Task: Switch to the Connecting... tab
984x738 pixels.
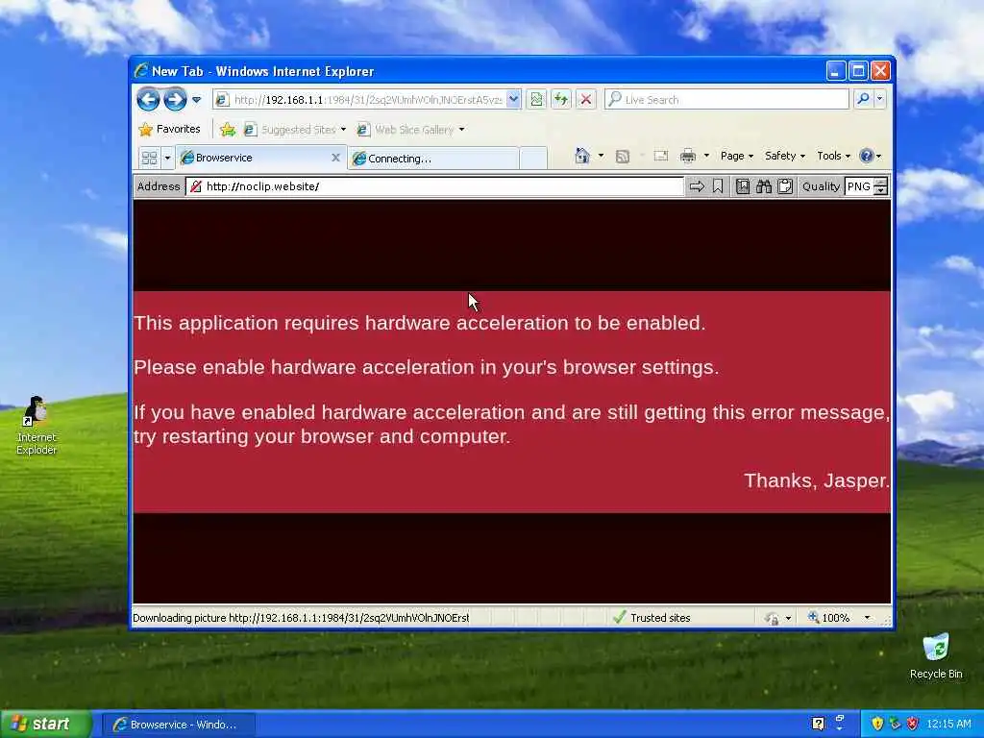Action: (433, 159)
